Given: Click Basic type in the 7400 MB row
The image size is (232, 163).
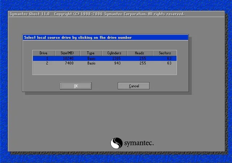Looking at the screenshot, I should [91, 63].
